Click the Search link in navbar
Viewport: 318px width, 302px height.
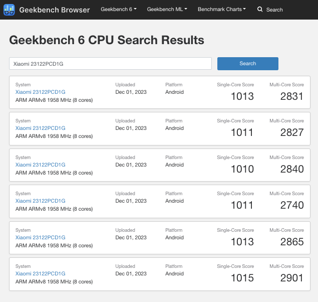pos(274,10)
